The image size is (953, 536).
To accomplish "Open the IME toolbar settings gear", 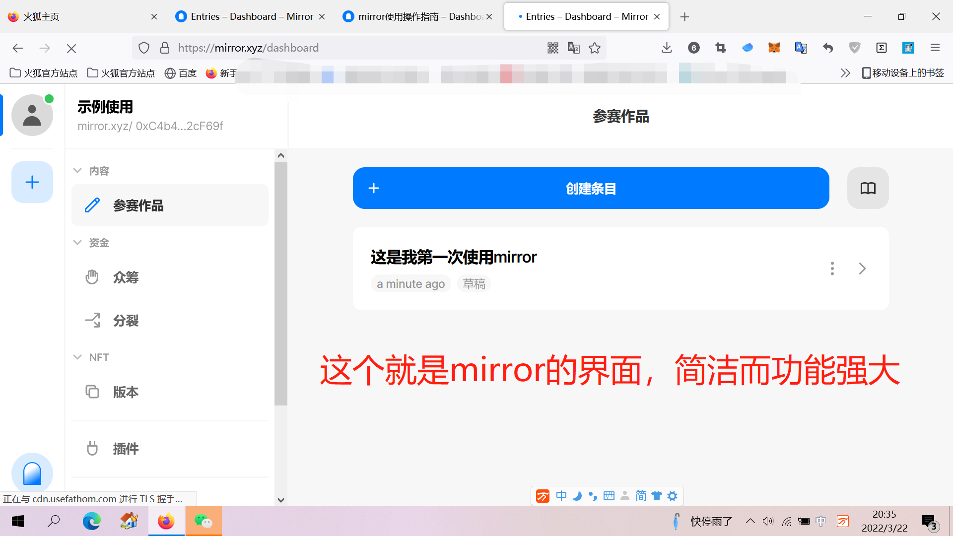I will [x=672, y=496].
